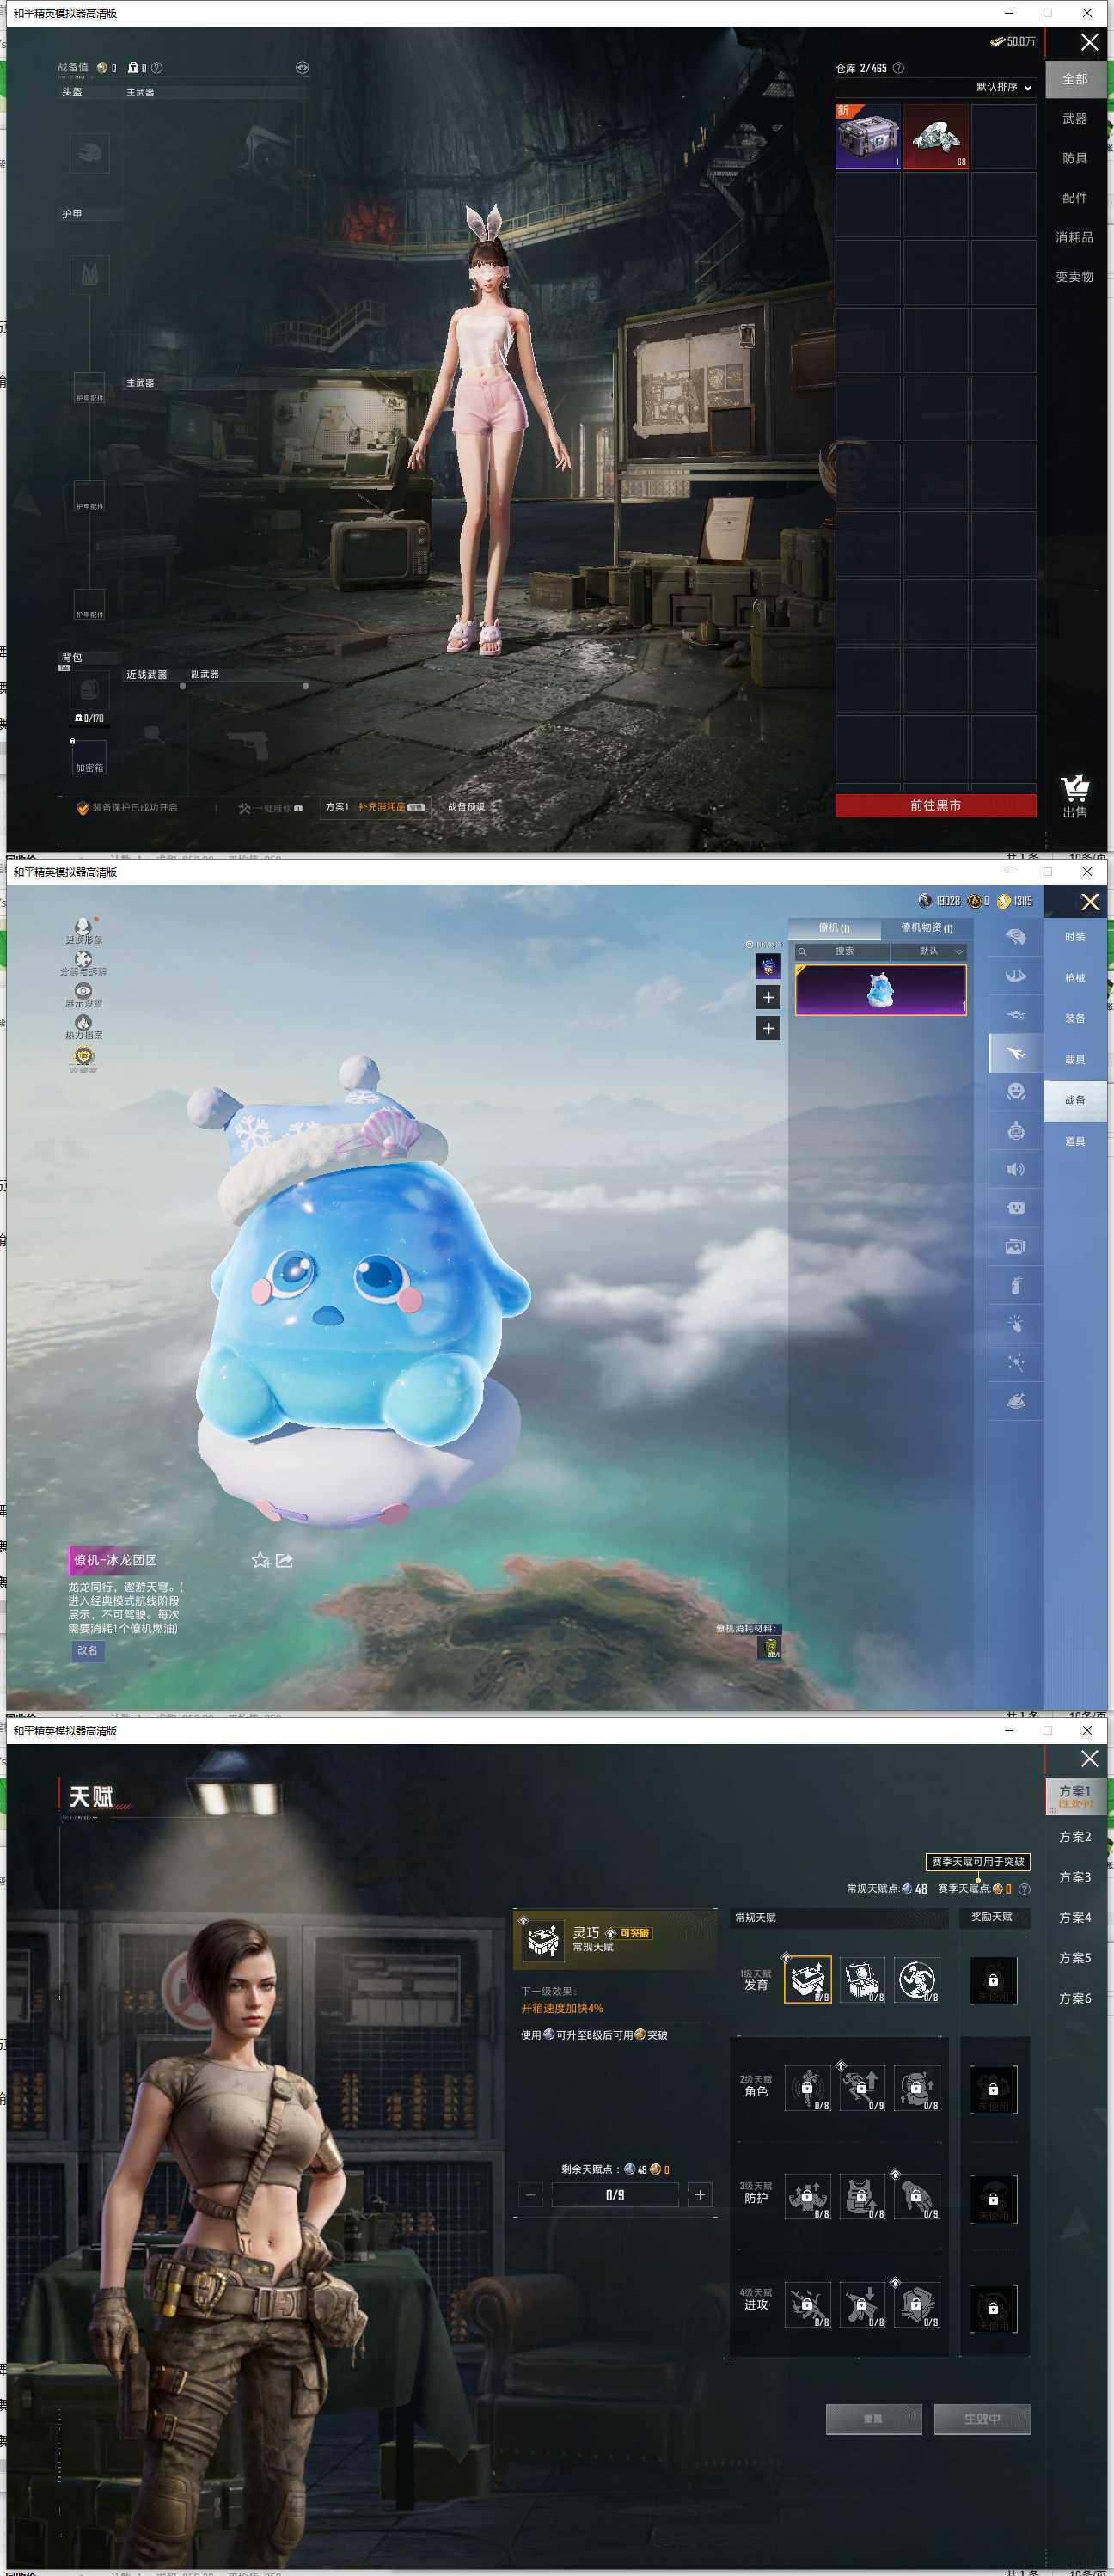Open the 时装 category tab

tap(1075, 937)
